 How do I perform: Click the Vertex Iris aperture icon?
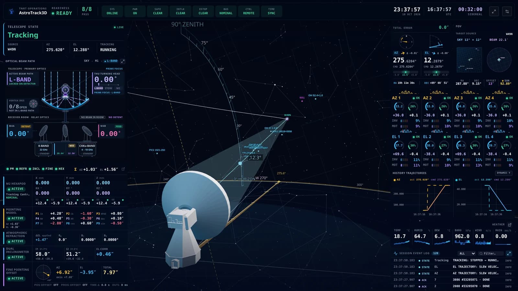33,104
